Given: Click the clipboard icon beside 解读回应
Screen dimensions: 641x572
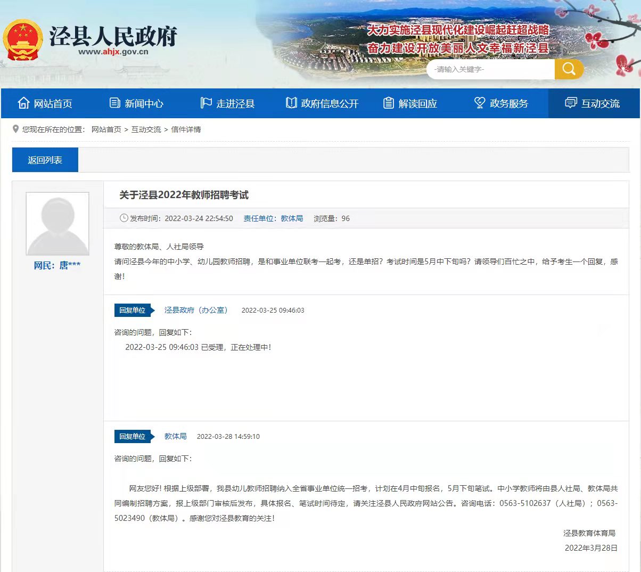Looking at the screenshot, I should [x=389, y=103].
